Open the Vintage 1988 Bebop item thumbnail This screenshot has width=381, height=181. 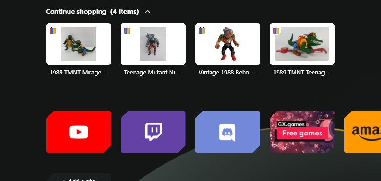point(228,44)
